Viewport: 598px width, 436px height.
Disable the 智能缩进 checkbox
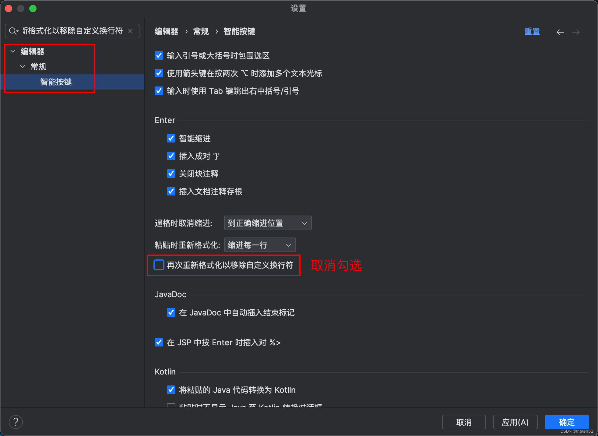(x=171, y=138)
